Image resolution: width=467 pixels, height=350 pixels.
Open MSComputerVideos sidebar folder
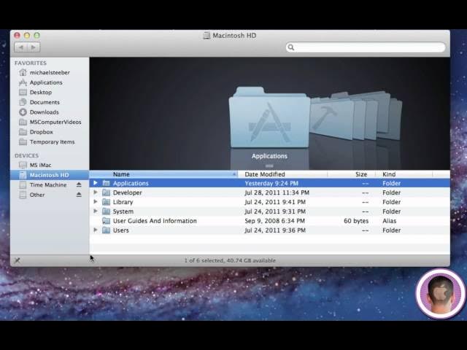point(50,122)
